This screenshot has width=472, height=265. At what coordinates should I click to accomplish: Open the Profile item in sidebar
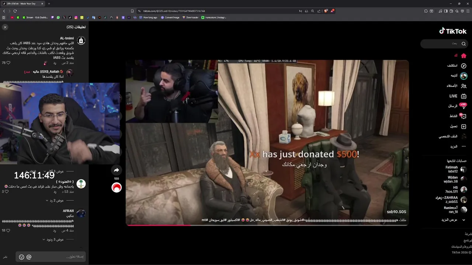tap(452, 136)
